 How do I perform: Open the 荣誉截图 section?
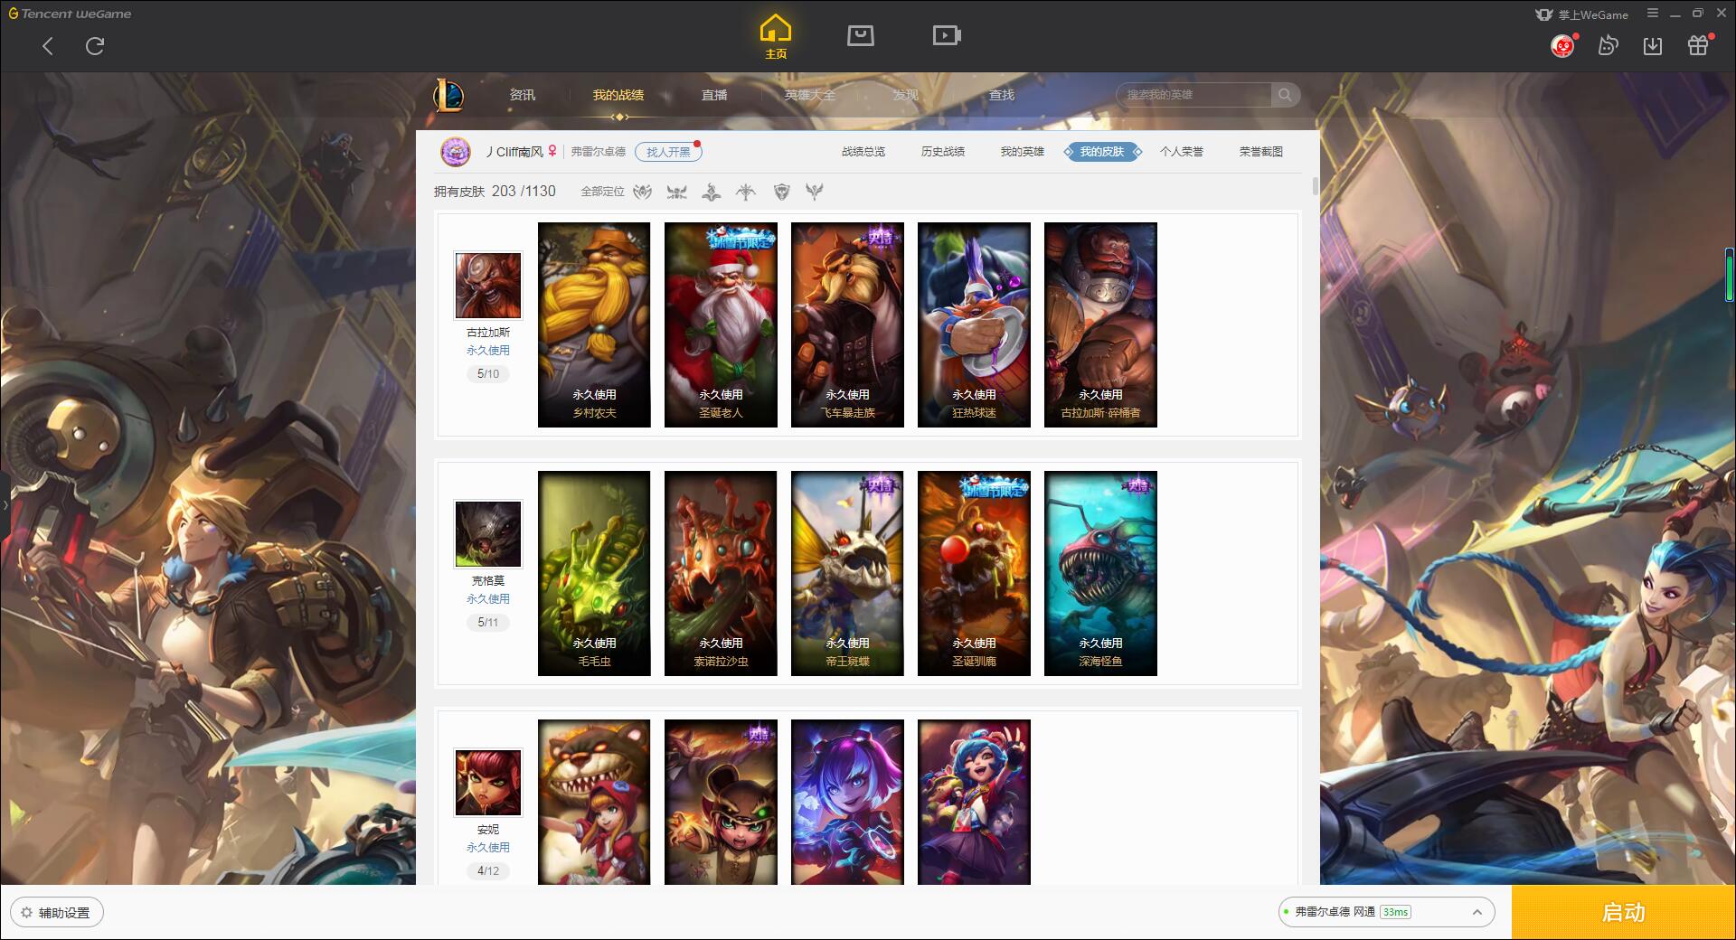[1261, 152]
